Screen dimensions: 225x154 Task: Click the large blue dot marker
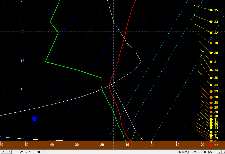[x=34, y=119]
